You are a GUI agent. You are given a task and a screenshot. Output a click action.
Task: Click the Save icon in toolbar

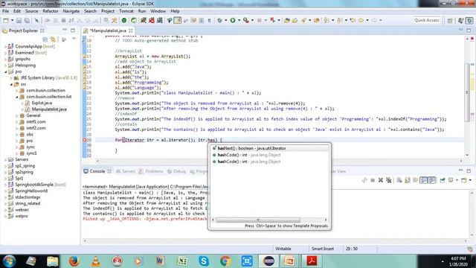point(19,20)
